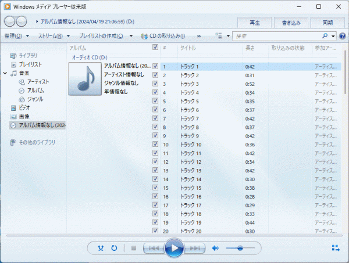Mute the volume speaker icon
The image size is (349, 263).
(x=215, y=248)
